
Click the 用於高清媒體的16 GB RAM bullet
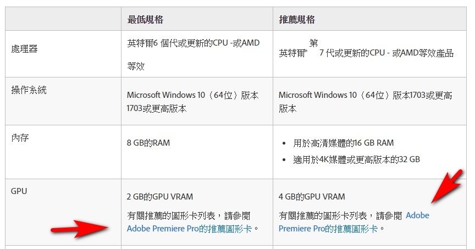pos(343,143)
